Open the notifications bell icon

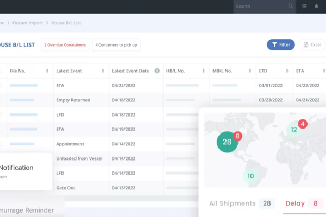(316, 6)
